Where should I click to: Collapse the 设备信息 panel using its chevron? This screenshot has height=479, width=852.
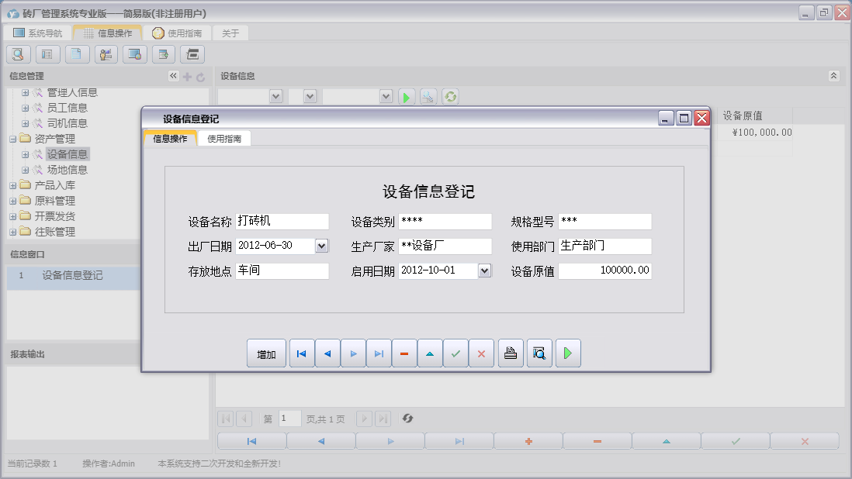pyautogui.click(x=833, y=76)
